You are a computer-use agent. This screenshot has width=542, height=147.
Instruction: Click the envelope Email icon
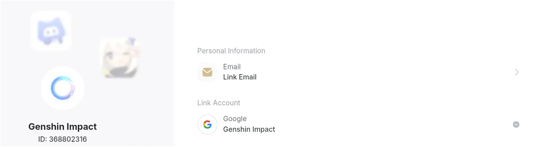point(207,72)
